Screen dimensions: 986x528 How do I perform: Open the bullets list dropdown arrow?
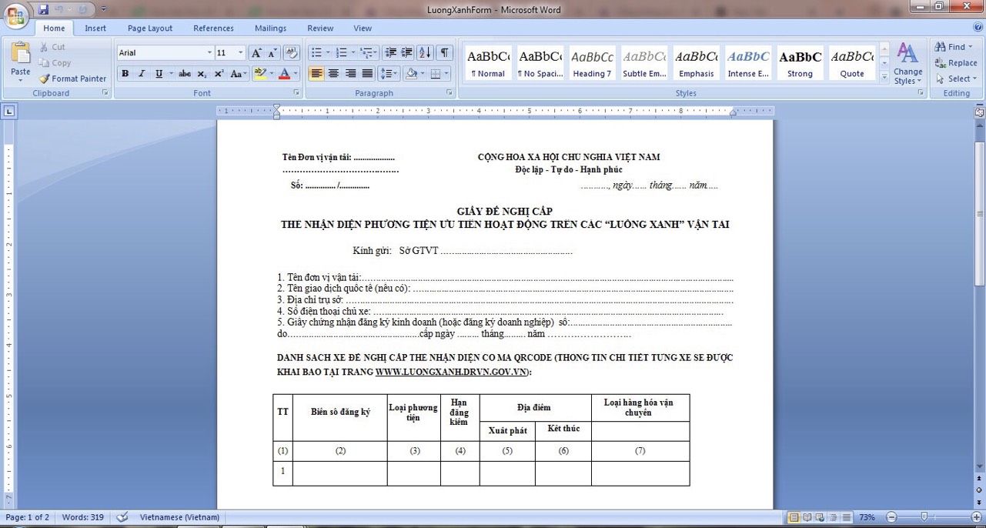point(328,53)
